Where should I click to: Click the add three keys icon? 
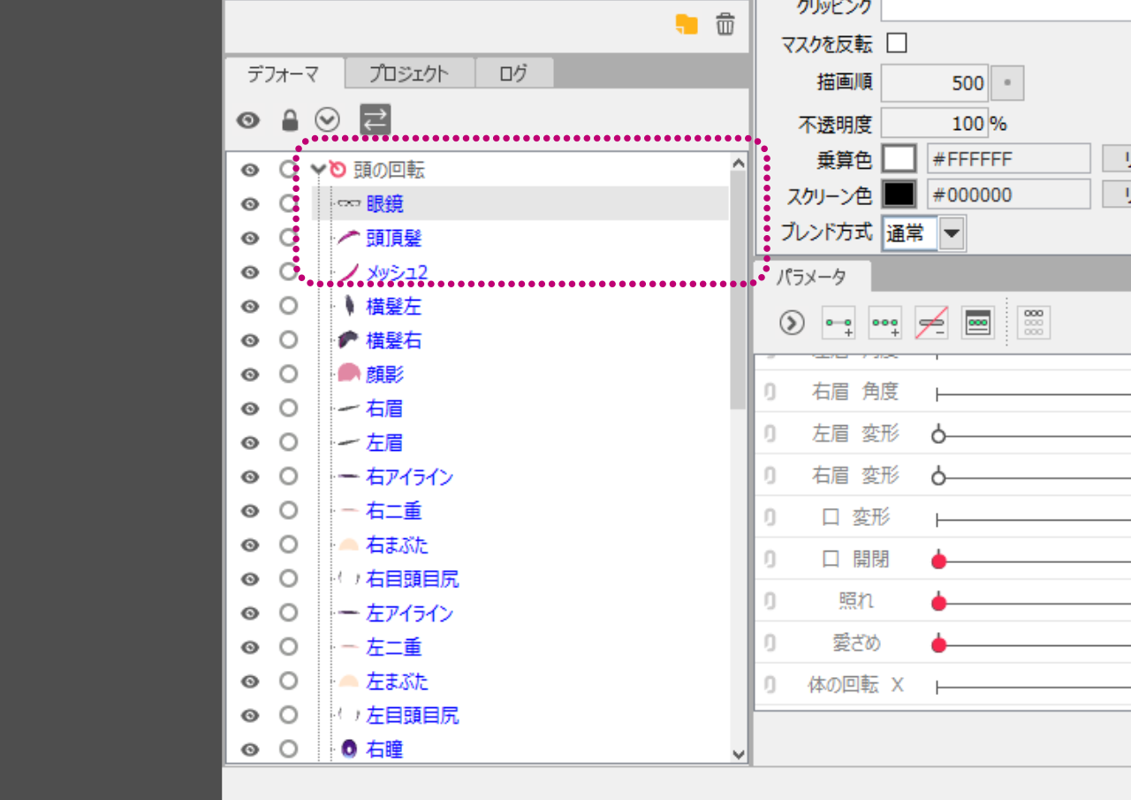coord(885,323)
